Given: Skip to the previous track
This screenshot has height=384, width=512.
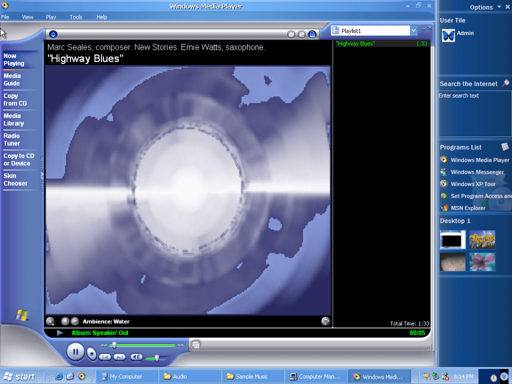Looking at the screenshot, I should (106, 357).
